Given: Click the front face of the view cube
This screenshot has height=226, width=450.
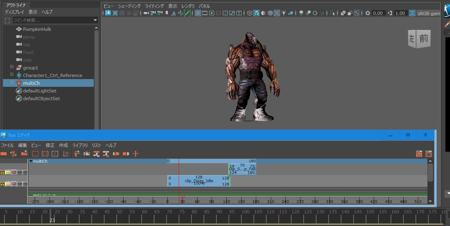Looking at the screenshot, I should 424,39.
